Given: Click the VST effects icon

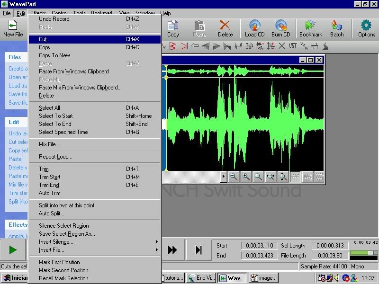Looking at the screenshot, I should [293, 46].
